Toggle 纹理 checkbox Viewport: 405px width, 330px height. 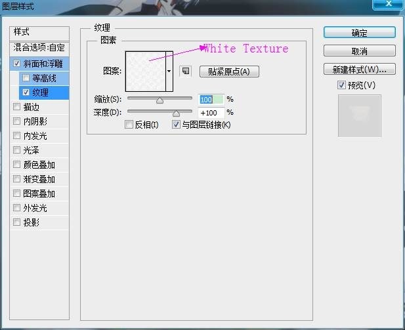26,93
